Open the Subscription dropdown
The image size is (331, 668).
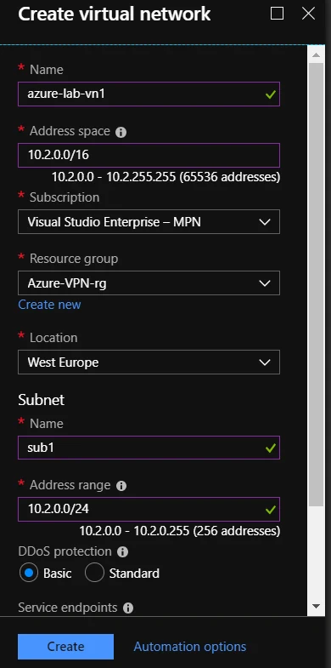tap(149, 221)
